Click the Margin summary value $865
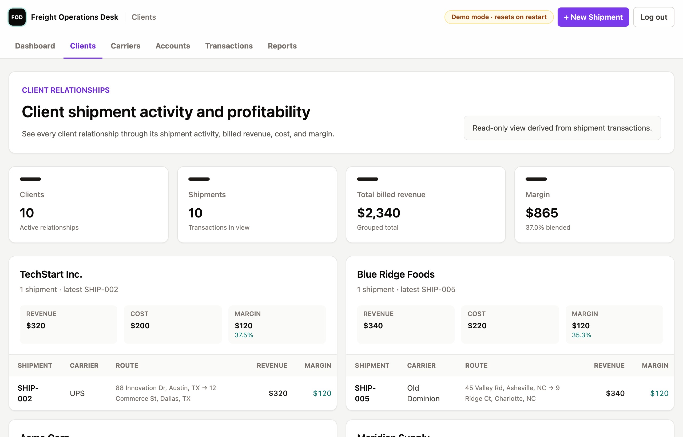The image size is (683, 437). click(542, 213)
